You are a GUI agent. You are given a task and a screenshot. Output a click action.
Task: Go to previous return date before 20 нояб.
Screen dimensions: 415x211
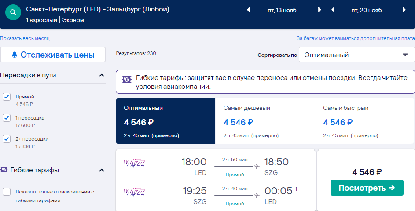click(333, 10)
